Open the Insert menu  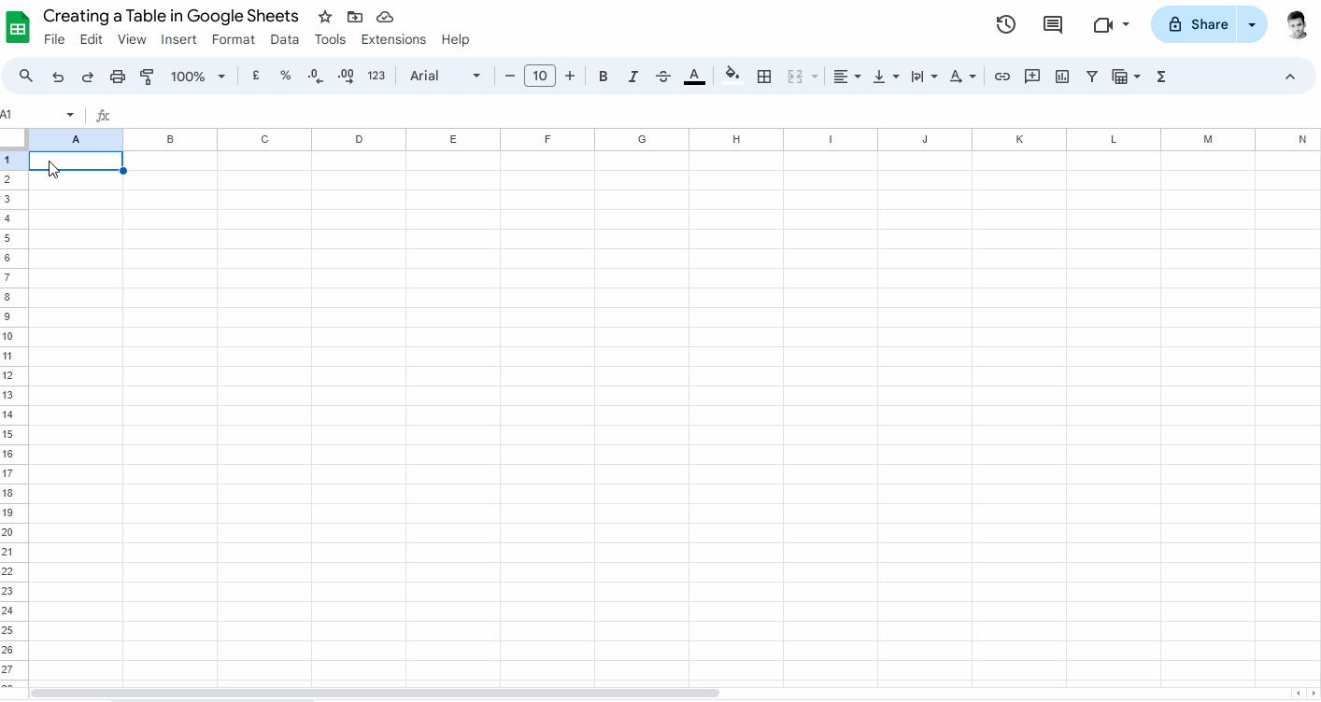click(178, 39)
